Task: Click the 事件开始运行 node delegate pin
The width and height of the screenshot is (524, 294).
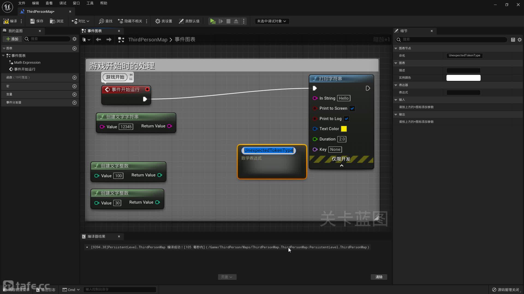Action: point(147,90)
